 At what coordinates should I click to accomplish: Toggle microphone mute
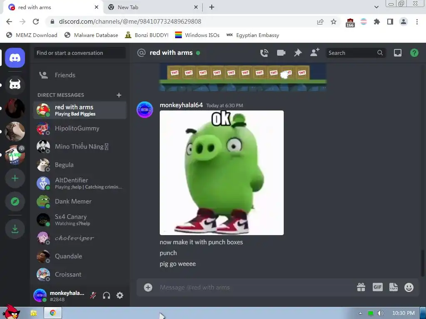93,295
